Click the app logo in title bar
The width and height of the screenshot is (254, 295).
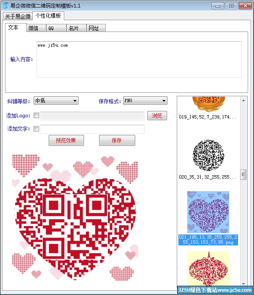pyautogui.click(x=5, y=5)
